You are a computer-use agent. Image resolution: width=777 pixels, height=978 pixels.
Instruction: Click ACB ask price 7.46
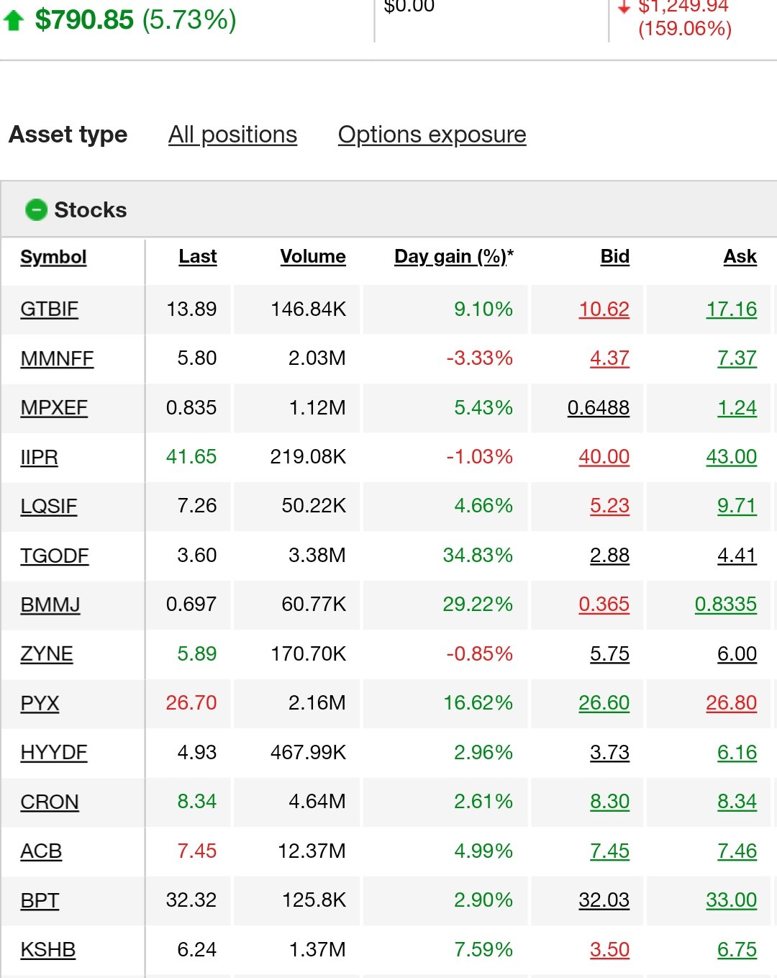pyautogui.click(x=737, y=851)
